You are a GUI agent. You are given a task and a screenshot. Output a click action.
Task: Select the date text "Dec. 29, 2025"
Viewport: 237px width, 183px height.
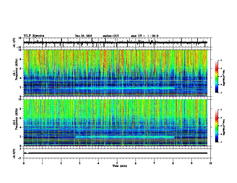pos(83,36)
